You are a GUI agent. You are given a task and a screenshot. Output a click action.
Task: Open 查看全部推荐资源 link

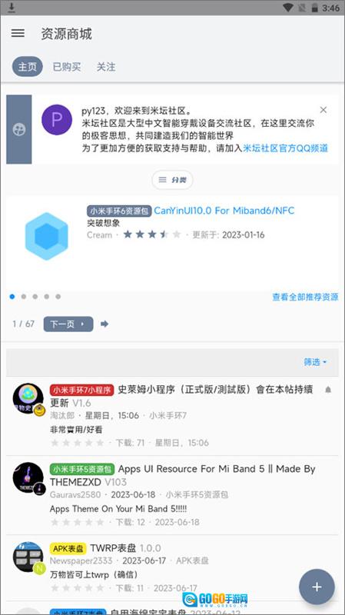(x=305, y=297)
